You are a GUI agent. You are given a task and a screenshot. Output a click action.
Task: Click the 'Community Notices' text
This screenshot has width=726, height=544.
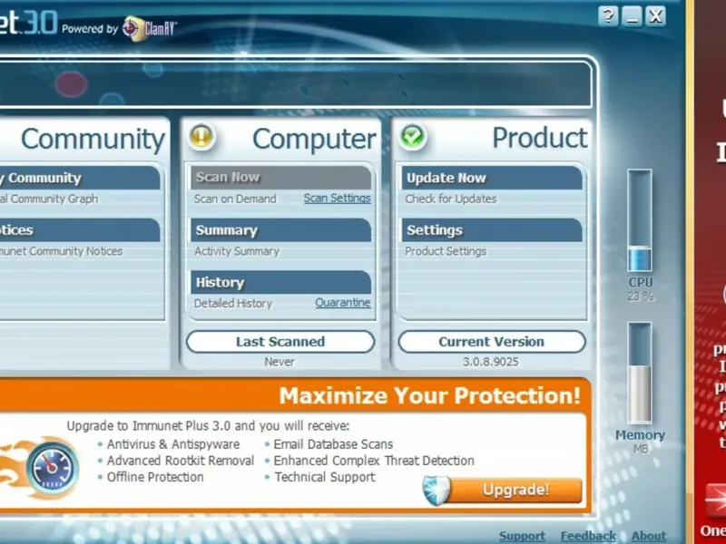point(76,251)
